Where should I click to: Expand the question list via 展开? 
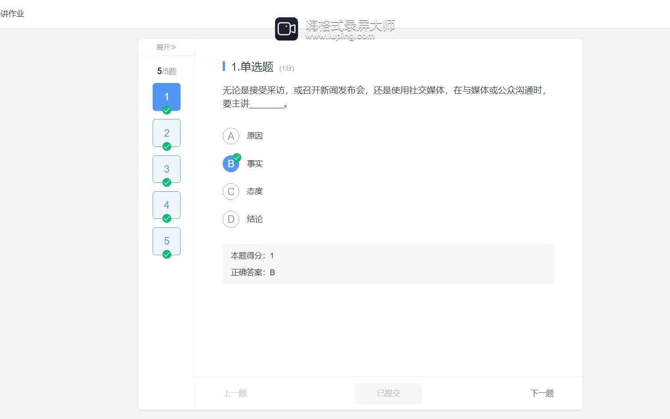[166, 47]
